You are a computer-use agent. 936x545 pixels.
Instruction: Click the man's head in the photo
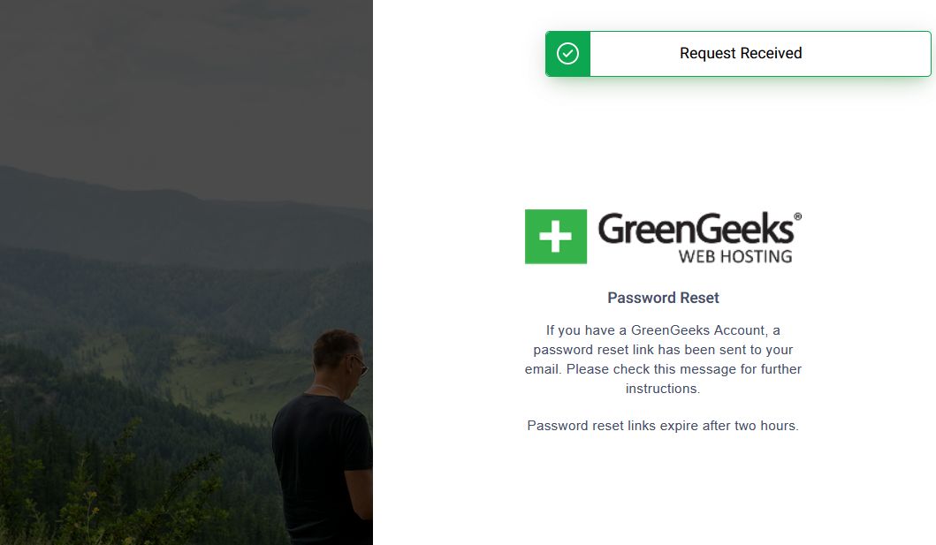(339, 358)
